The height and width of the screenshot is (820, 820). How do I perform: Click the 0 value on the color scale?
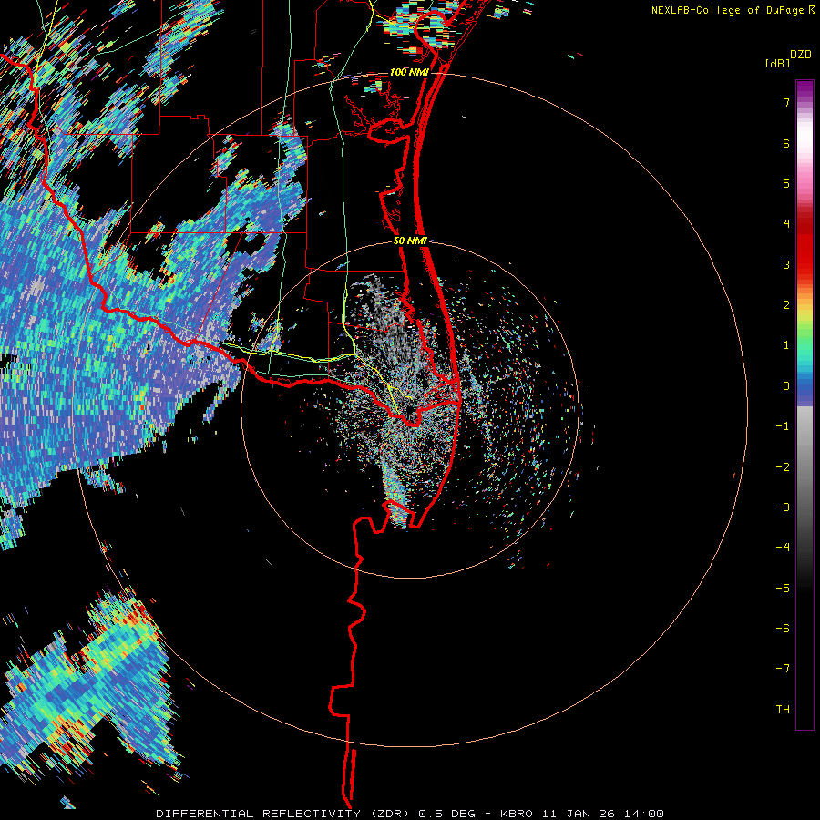[x=786, y=386]
